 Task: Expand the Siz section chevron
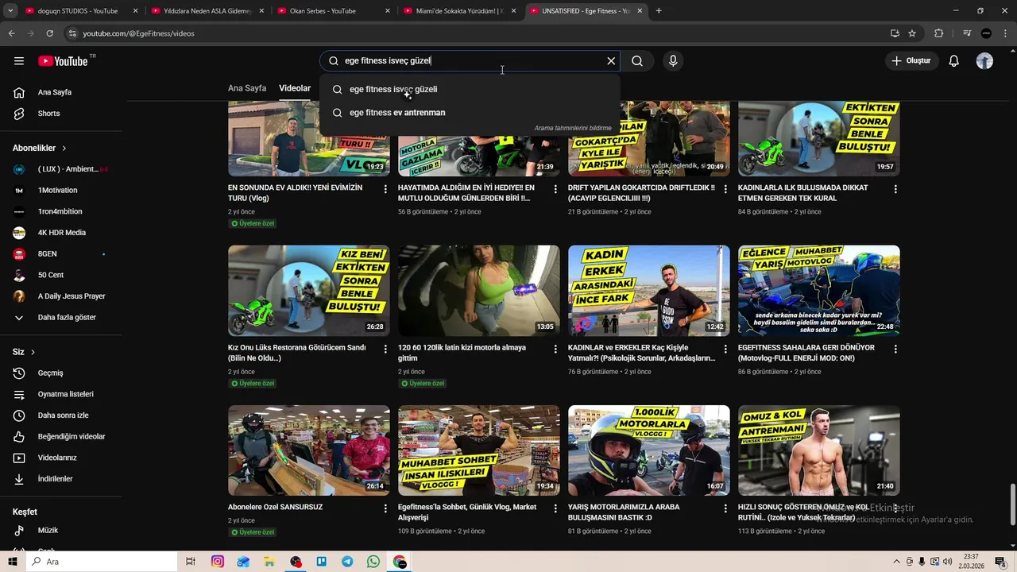coord(33,352)
